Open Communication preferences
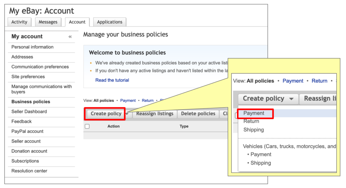 (40, 67)
